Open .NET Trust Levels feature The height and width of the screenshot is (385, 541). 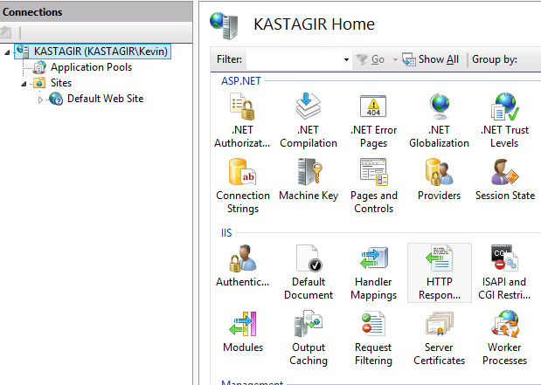point(504,120)
